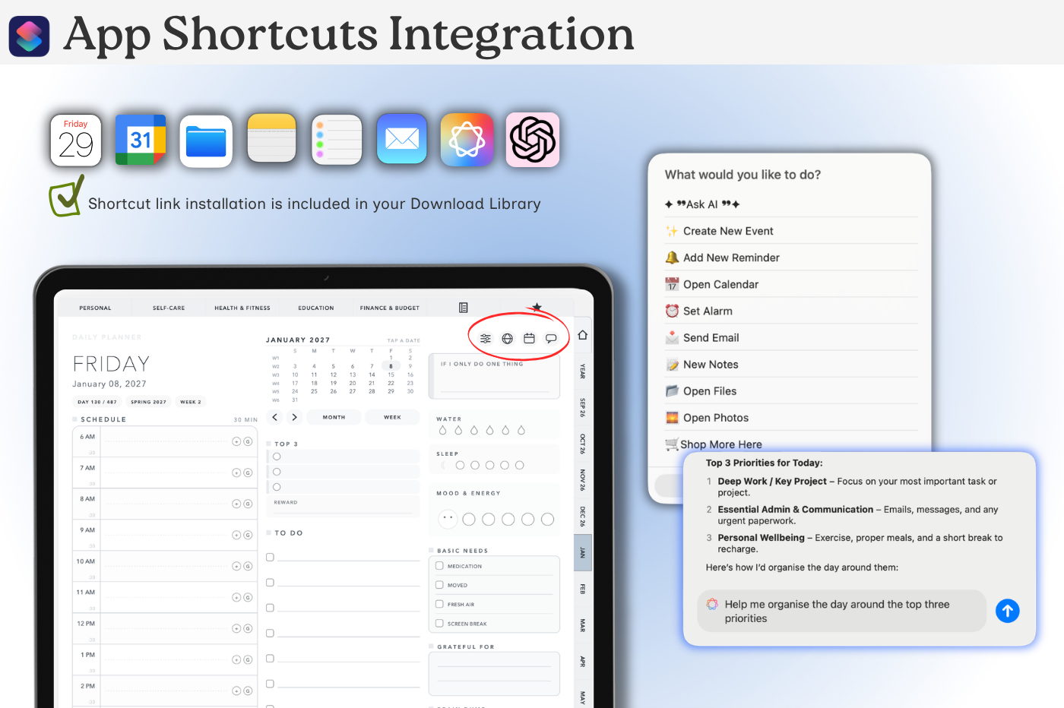Check the Screen Break checkbox

pyautogui.click(x=439, y=624)
